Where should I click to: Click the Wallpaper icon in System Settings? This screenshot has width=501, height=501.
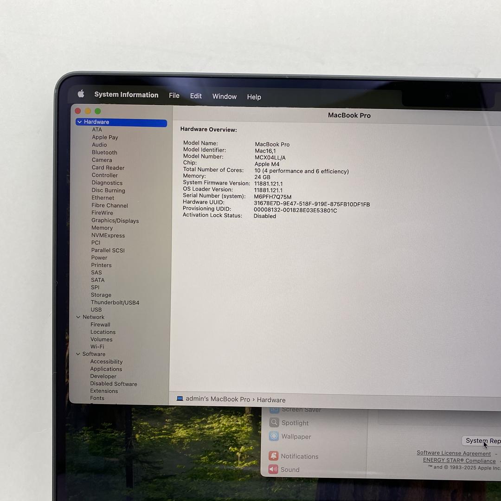(274, 436)
